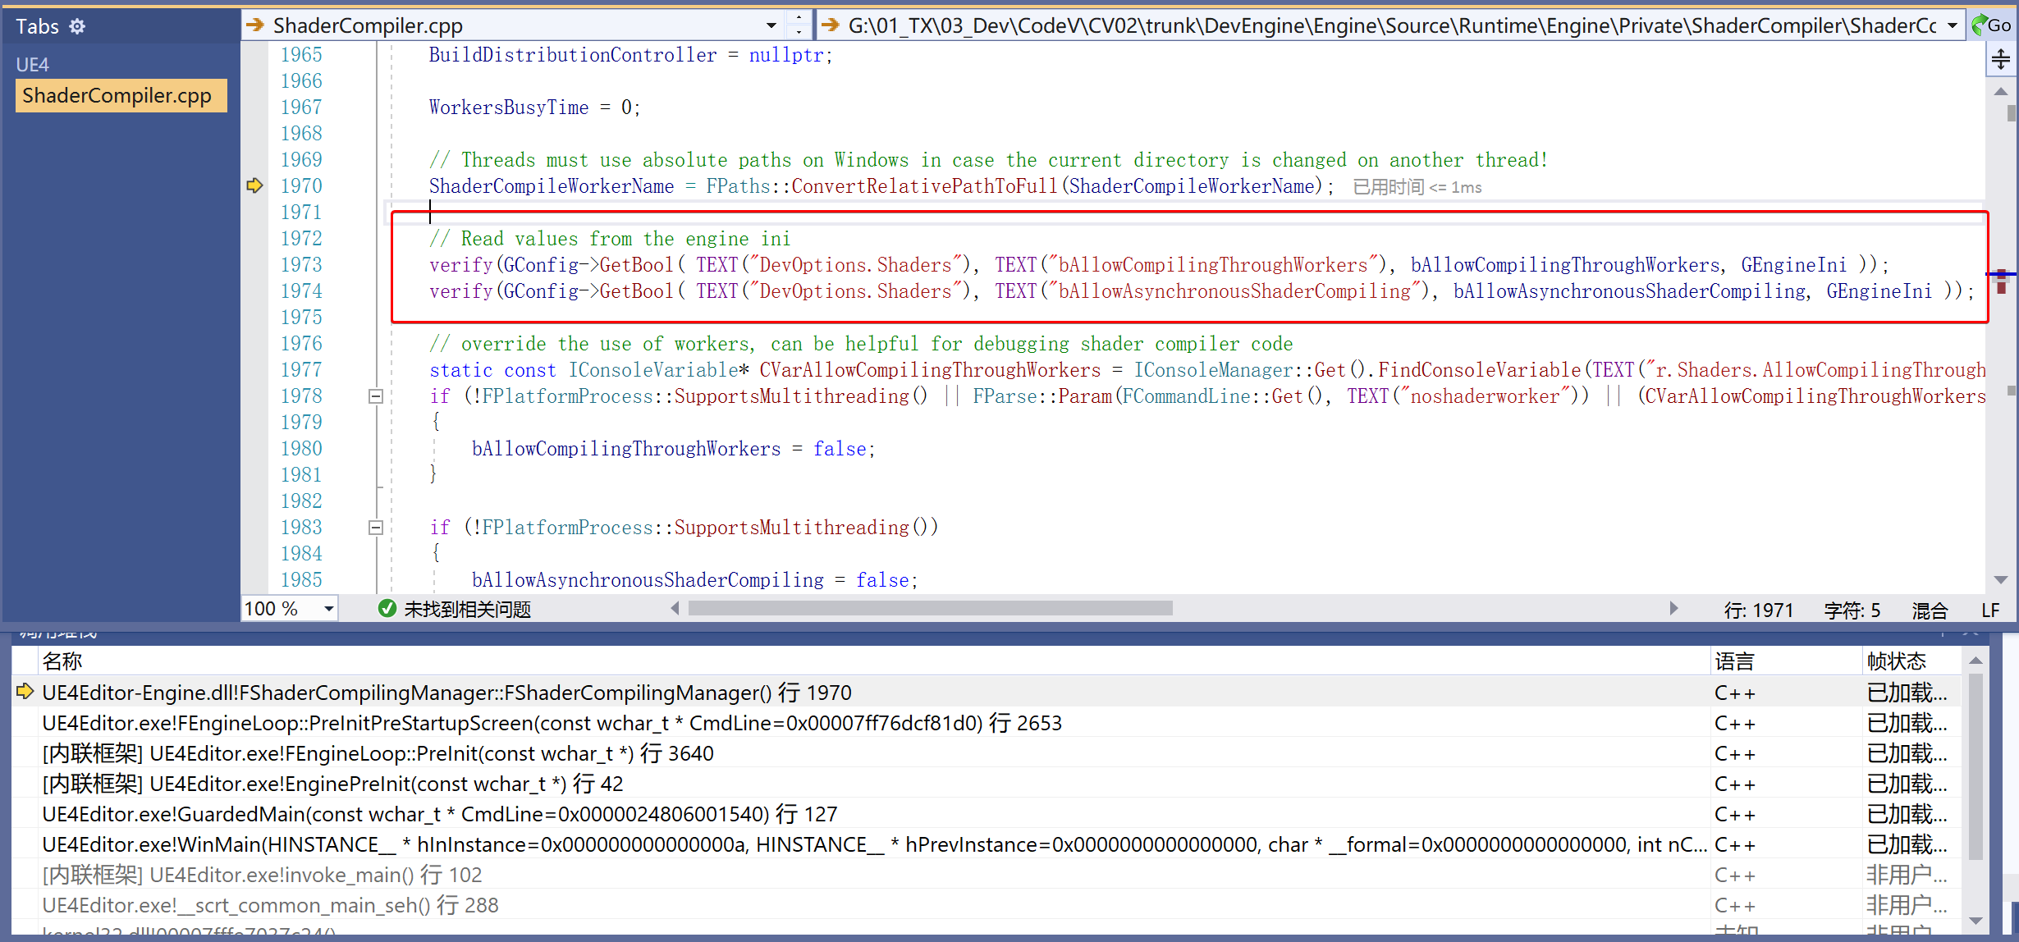
Task: Click the editor split view handle icon
Action: 2001,59
